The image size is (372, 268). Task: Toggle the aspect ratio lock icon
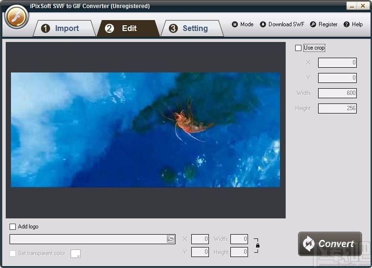tap(258, 246)
